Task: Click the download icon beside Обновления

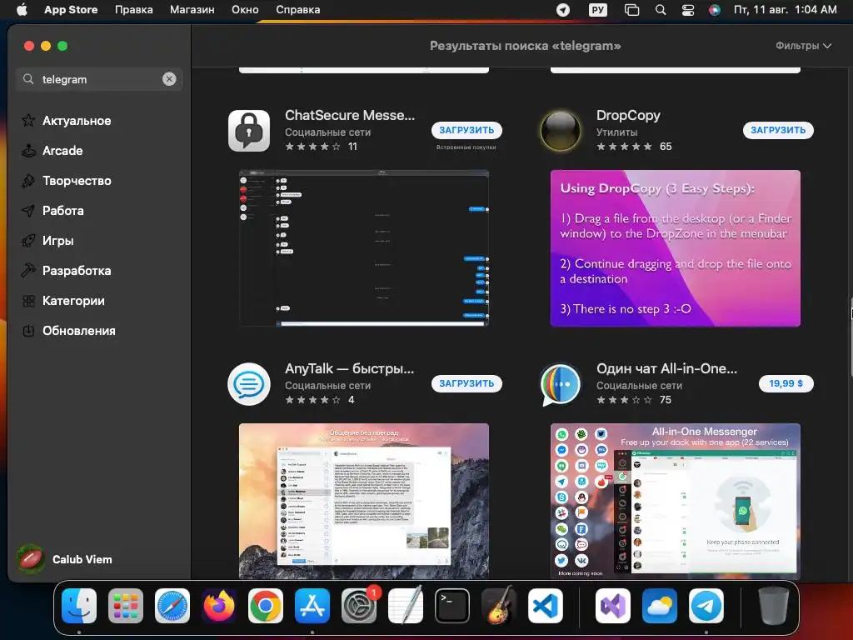Action: [x=28, y=330]
